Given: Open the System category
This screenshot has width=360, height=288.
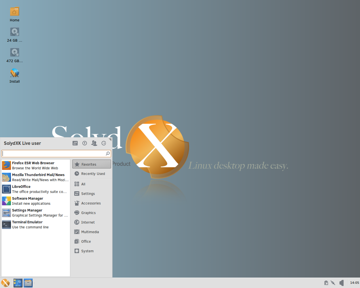Looking at the screenshot, I should 92,251.
